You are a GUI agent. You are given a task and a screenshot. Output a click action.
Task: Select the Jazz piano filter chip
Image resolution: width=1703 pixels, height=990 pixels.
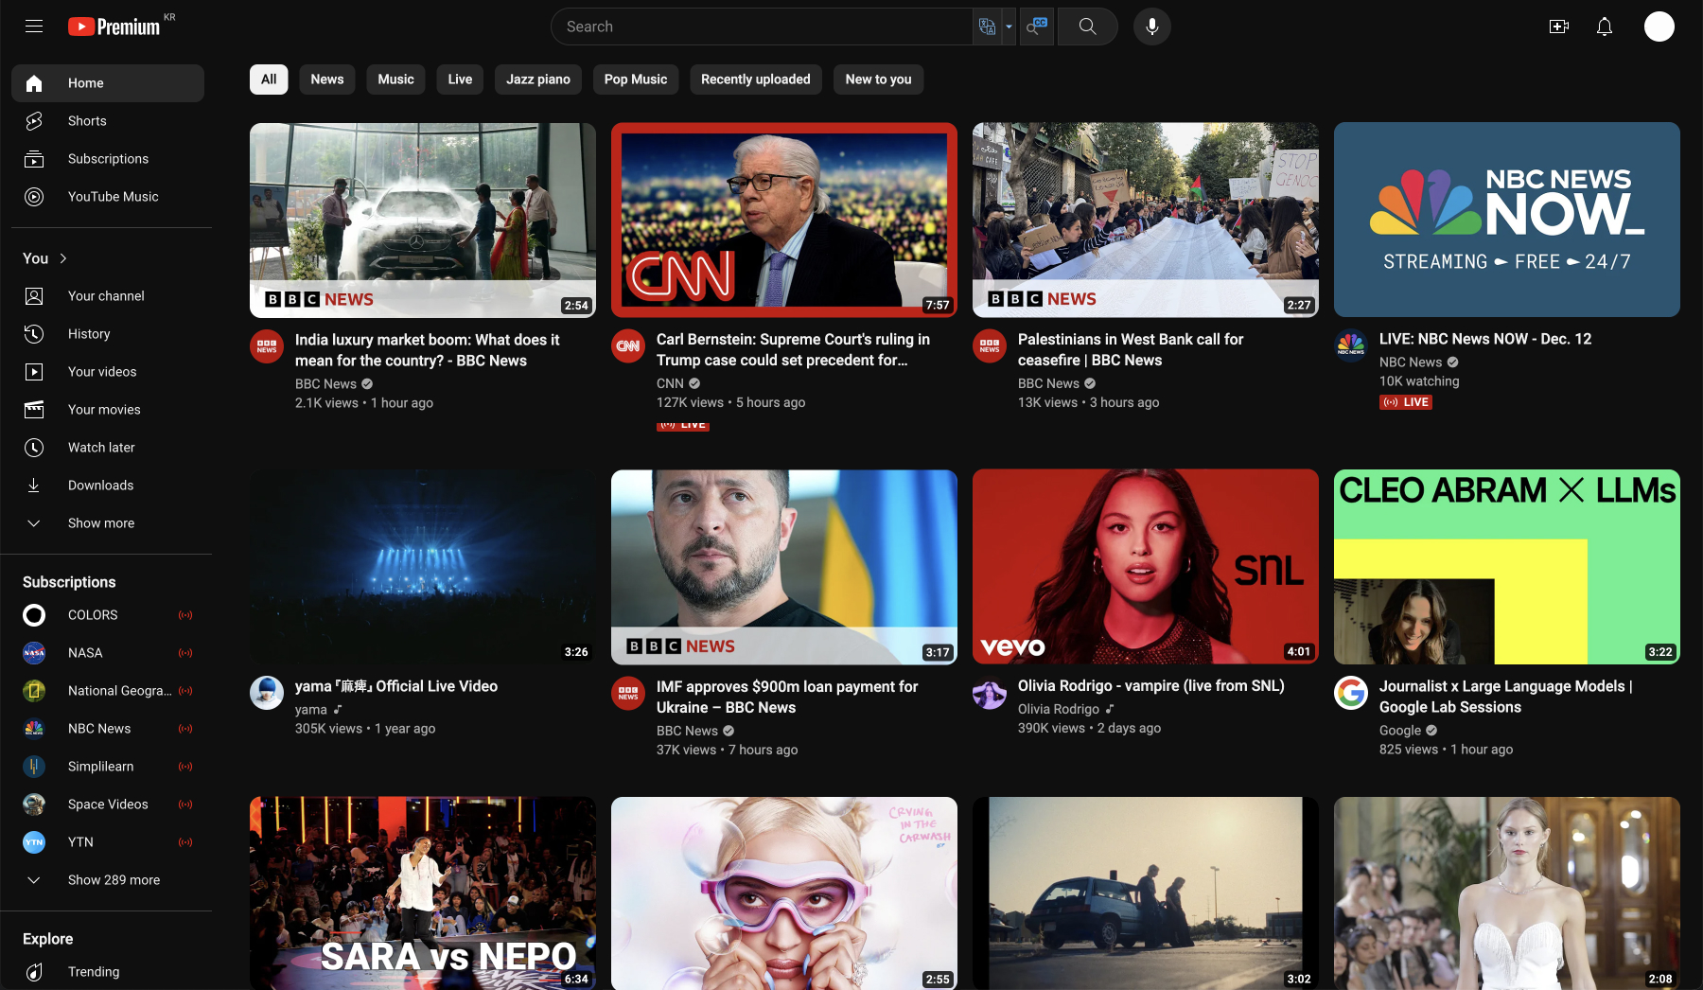(537, 80)
